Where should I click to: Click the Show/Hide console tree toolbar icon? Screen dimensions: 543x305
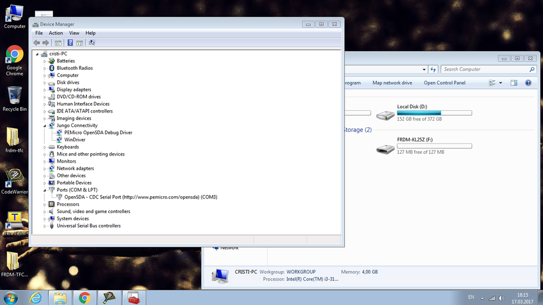coord(58,42)
